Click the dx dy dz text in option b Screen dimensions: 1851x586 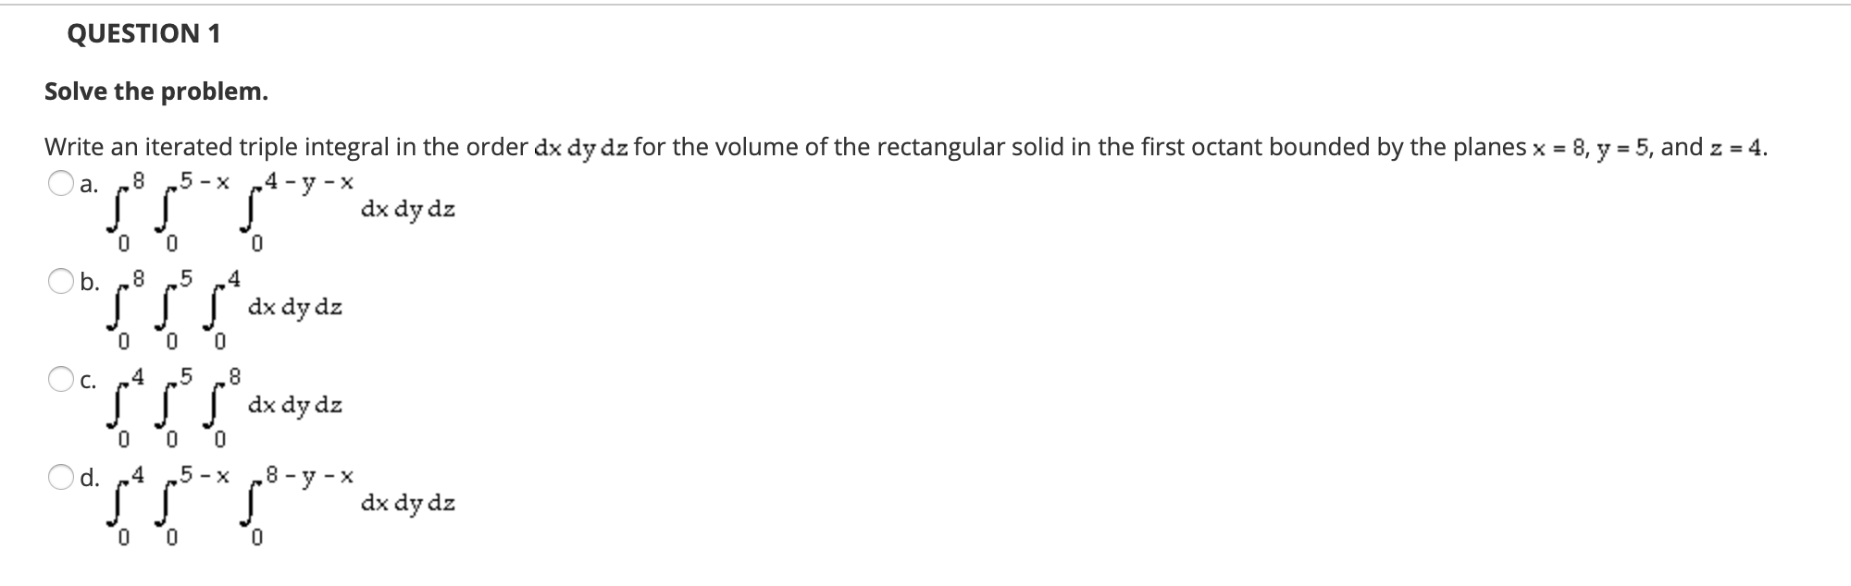pos(296,307)
